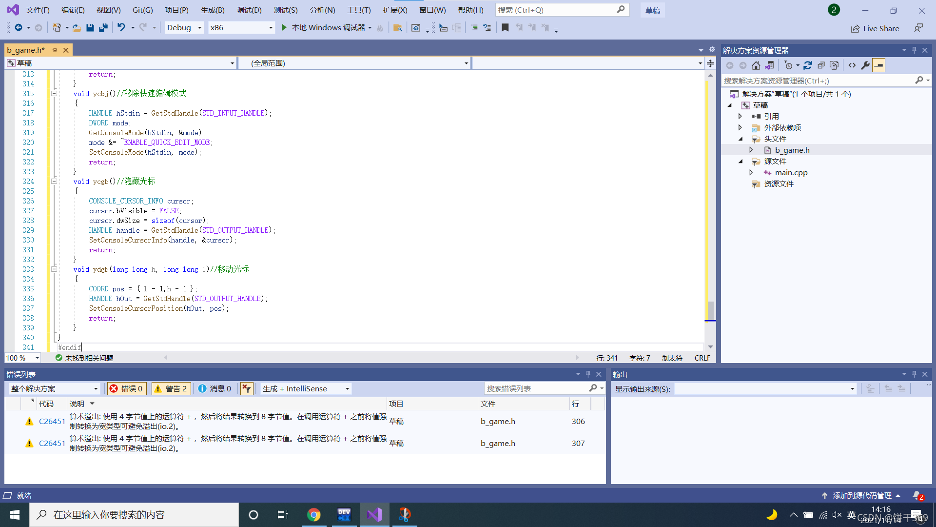Image resolution: width=936 pixels, height=527 pixels.
Task: Click the Undo icon on toolbar
Action: point(121,27)
